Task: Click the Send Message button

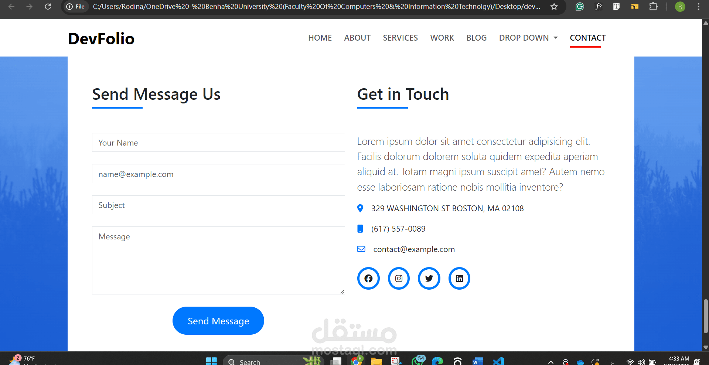Action: 218,321
